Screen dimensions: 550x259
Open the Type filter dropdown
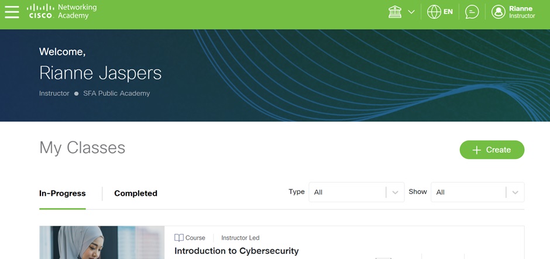point(356,192)
